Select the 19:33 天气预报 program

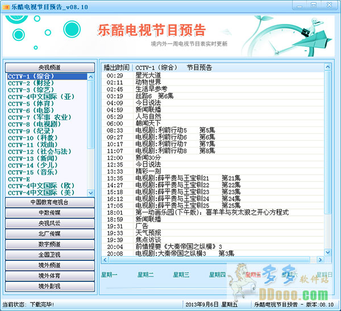pos(213,233)
